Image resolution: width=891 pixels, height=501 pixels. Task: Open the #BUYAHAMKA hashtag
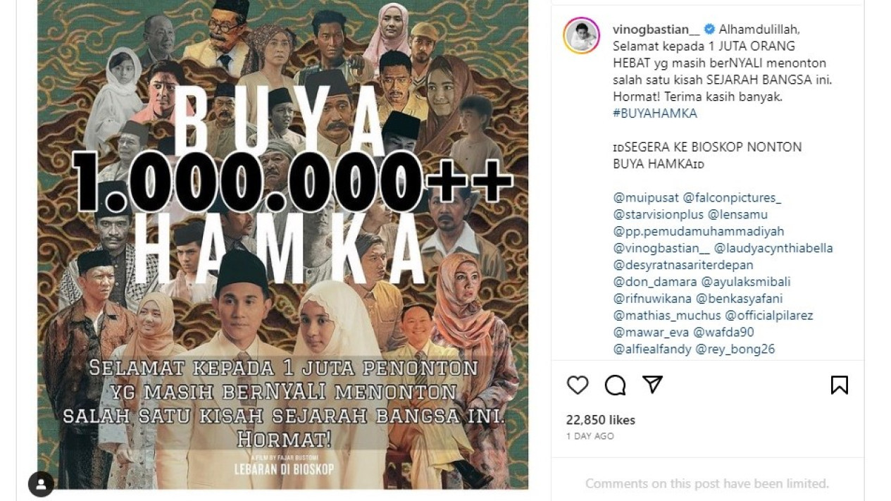[x=655, y=113]
